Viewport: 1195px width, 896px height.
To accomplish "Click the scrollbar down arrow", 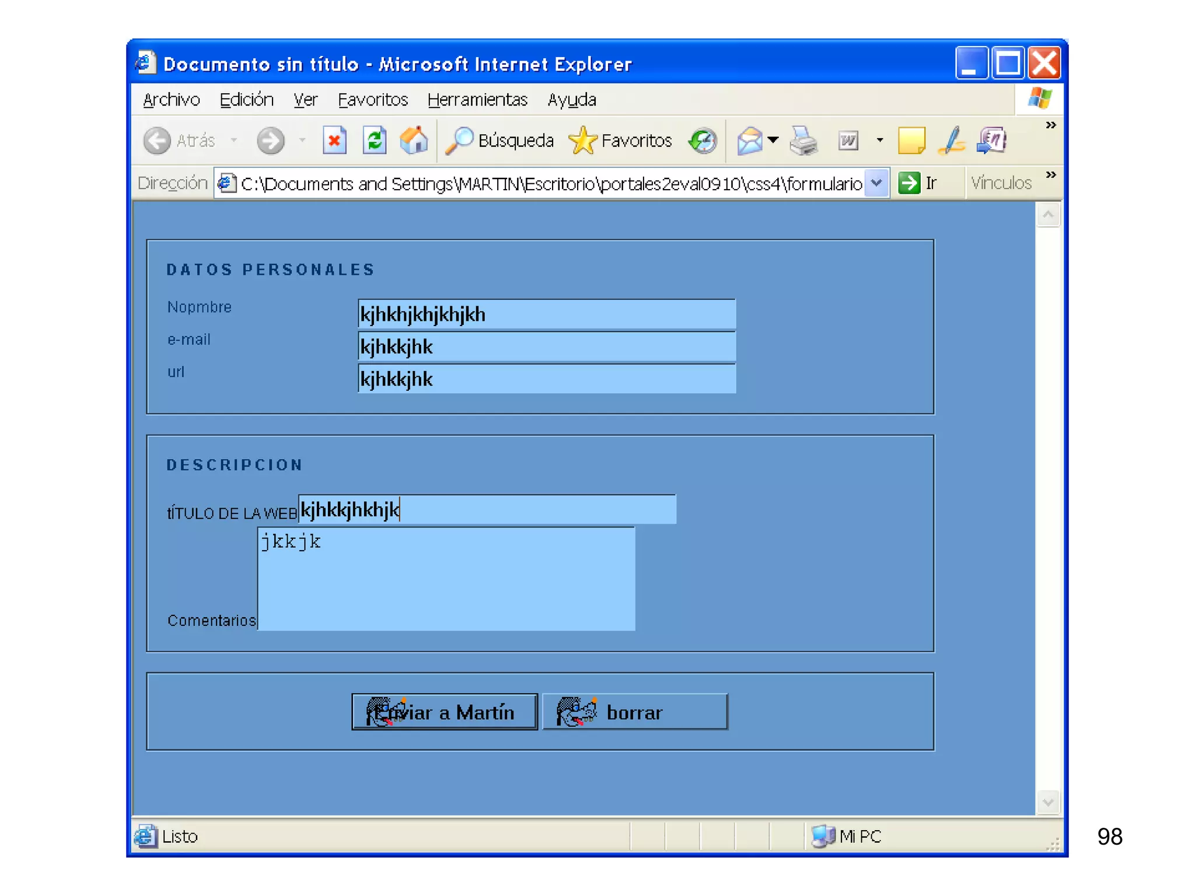I will tap(1048, 802).
